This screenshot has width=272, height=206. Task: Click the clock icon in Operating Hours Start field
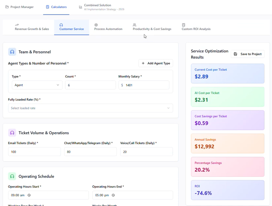pyautogui.click(x=29, y=195)
